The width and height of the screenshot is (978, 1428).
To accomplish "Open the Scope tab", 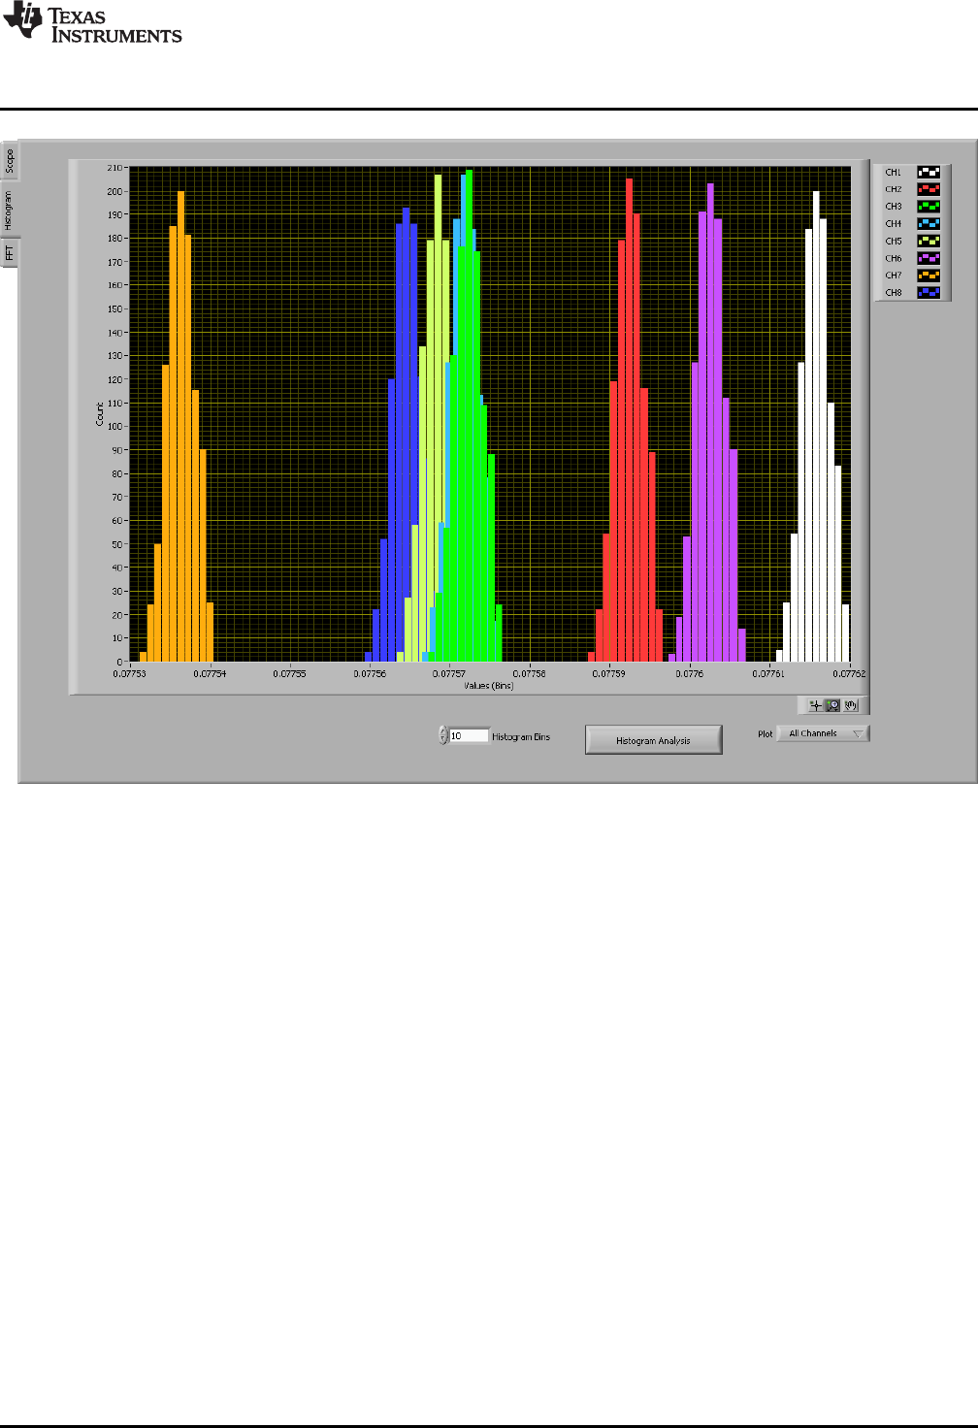I will [10, 160].
